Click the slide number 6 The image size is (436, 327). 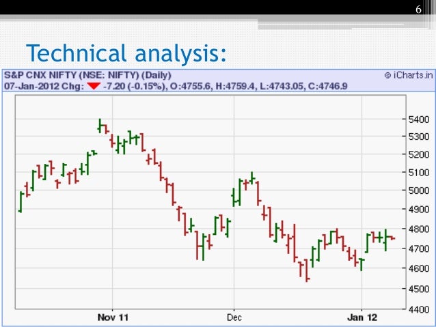tap(418, 10)
